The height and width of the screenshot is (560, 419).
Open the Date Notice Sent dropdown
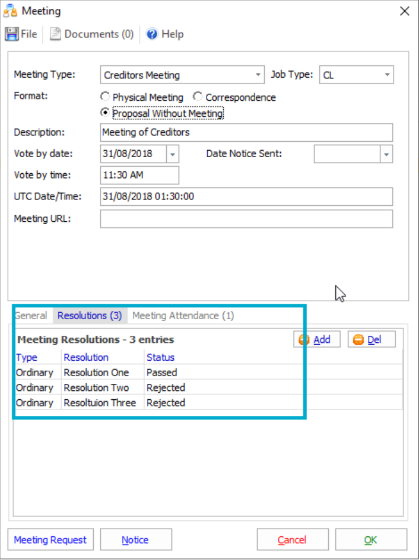[386, 154]
